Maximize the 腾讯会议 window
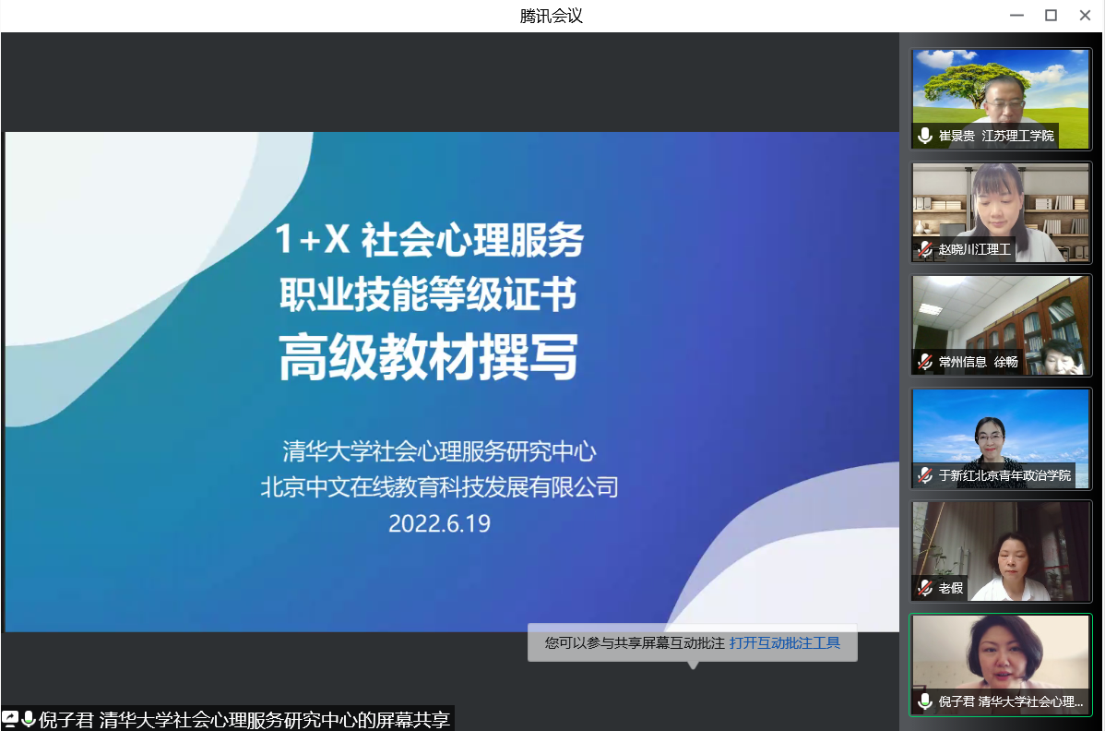This screenshot has width=1105, height=731. click(x=1051, y=16)
